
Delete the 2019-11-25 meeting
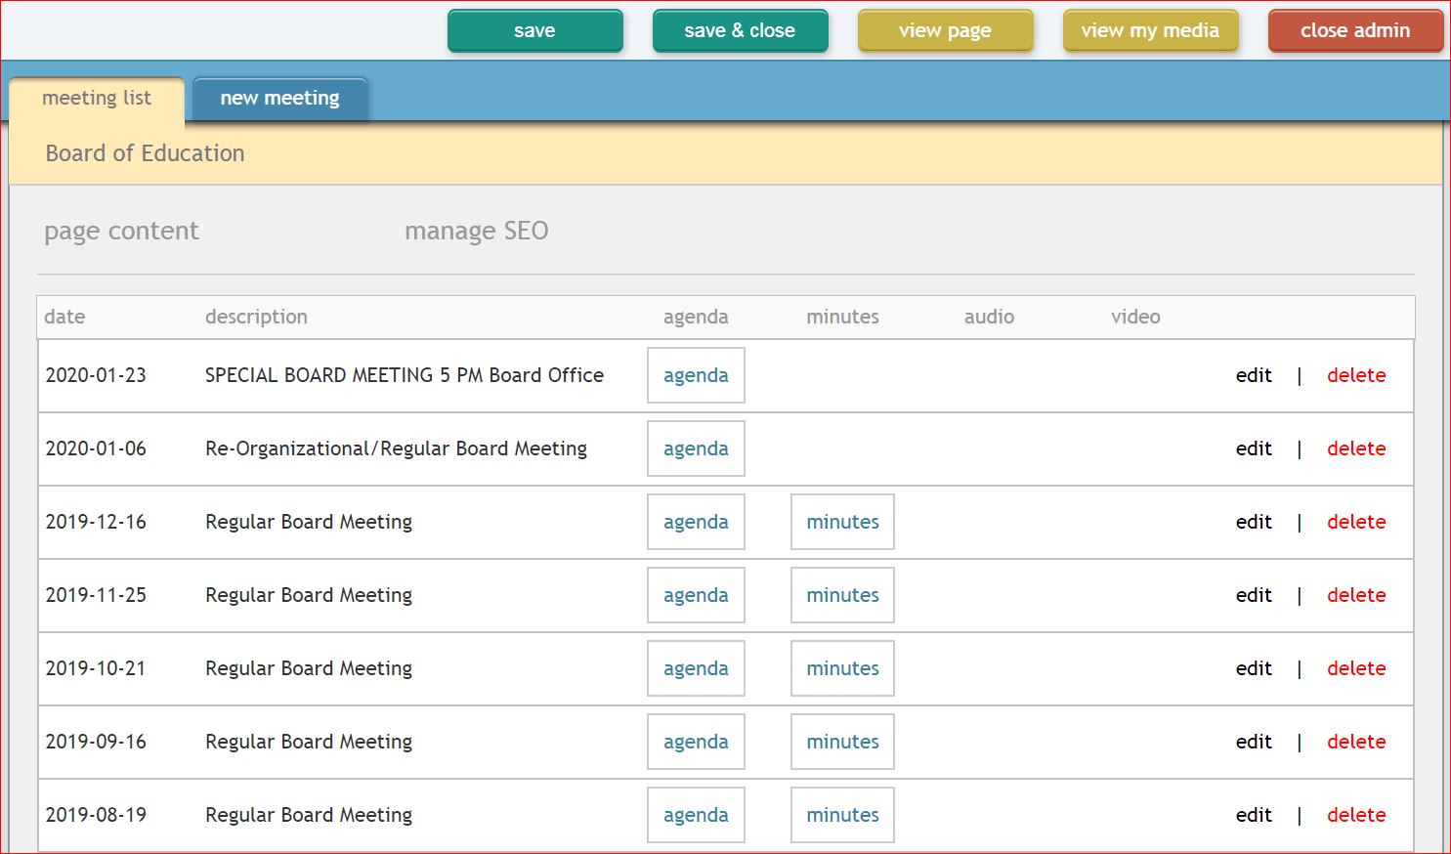(x=1356, y=595)
